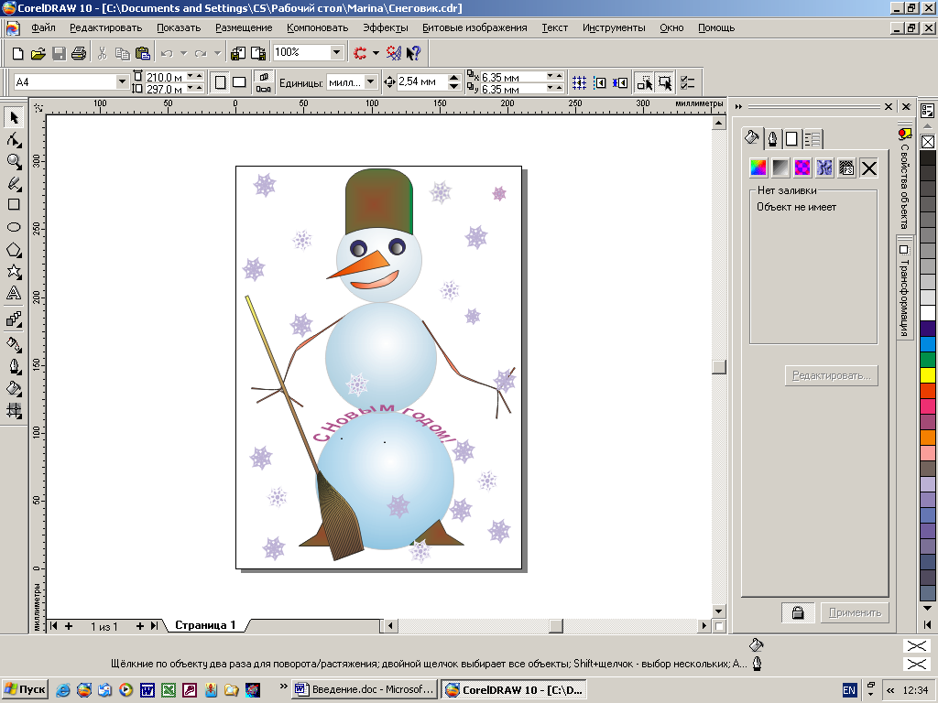Open the Файл menu
This screenshot has width=938, height=703.
[x=43, y=27]
